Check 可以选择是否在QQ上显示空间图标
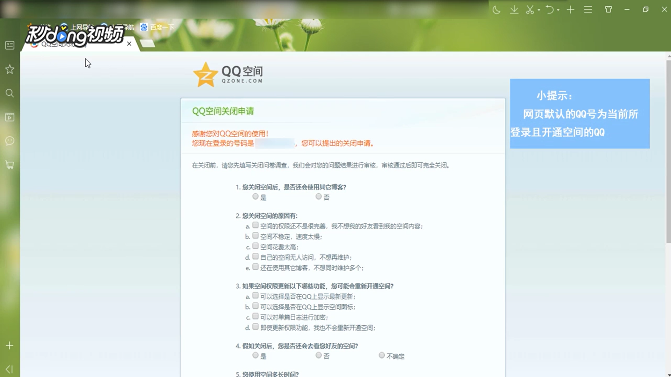The width and height of the screenshot is (671, 377). (x=255, y=306)
